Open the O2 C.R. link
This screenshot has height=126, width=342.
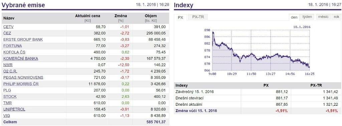pos(10,71)
